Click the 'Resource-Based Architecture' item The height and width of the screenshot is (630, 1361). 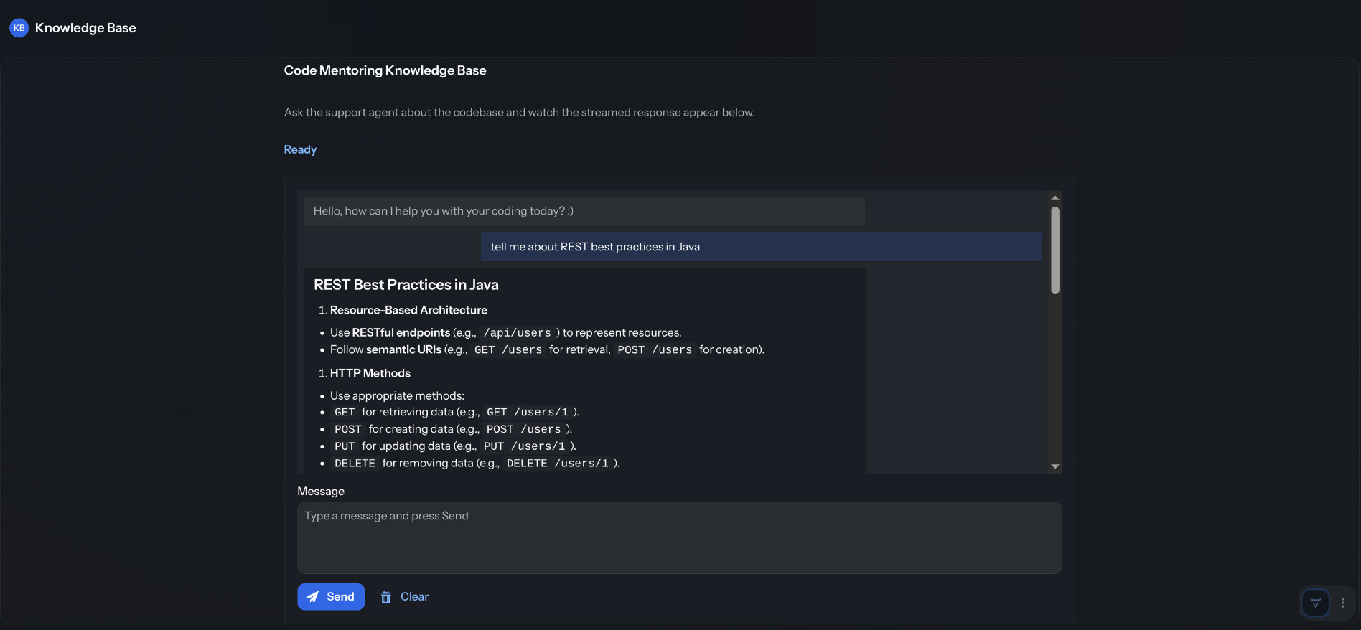[408, 310]
